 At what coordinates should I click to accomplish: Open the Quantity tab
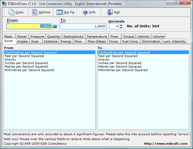pos(54,36)
